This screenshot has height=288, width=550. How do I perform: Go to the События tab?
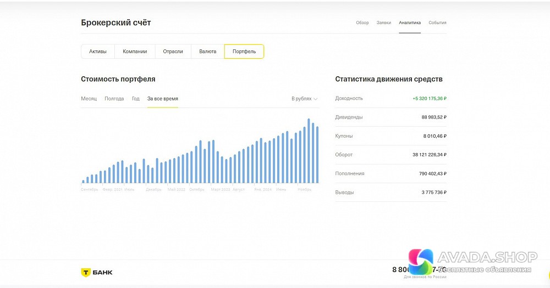437,22
